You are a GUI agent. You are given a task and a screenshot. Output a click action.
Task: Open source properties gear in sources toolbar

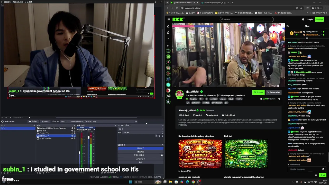click(x=43, y=173)
